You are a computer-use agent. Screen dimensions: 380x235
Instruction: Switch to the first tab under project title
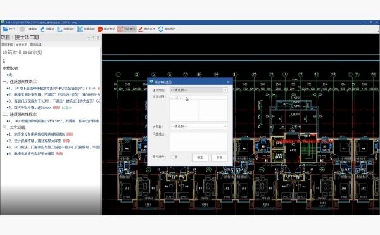pos(7,44)
